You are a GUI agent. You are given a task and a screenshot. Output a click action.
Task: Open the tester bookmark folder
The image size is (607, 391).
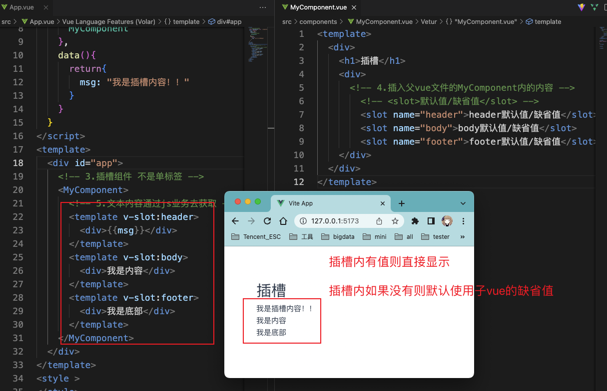pos(435,237)
